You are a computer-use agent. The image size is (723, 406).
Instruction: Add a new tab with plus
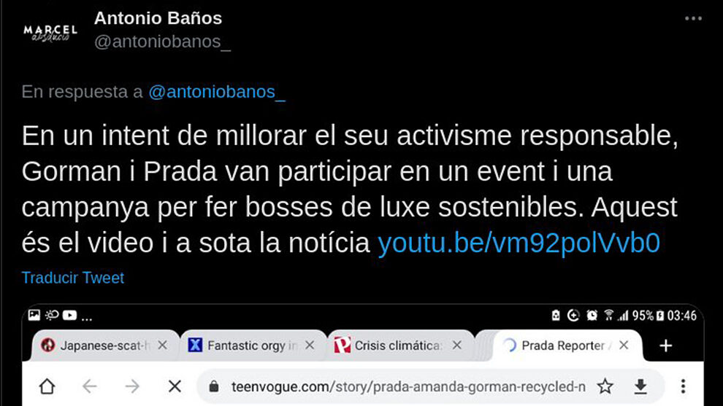click(x=666, y=346)
